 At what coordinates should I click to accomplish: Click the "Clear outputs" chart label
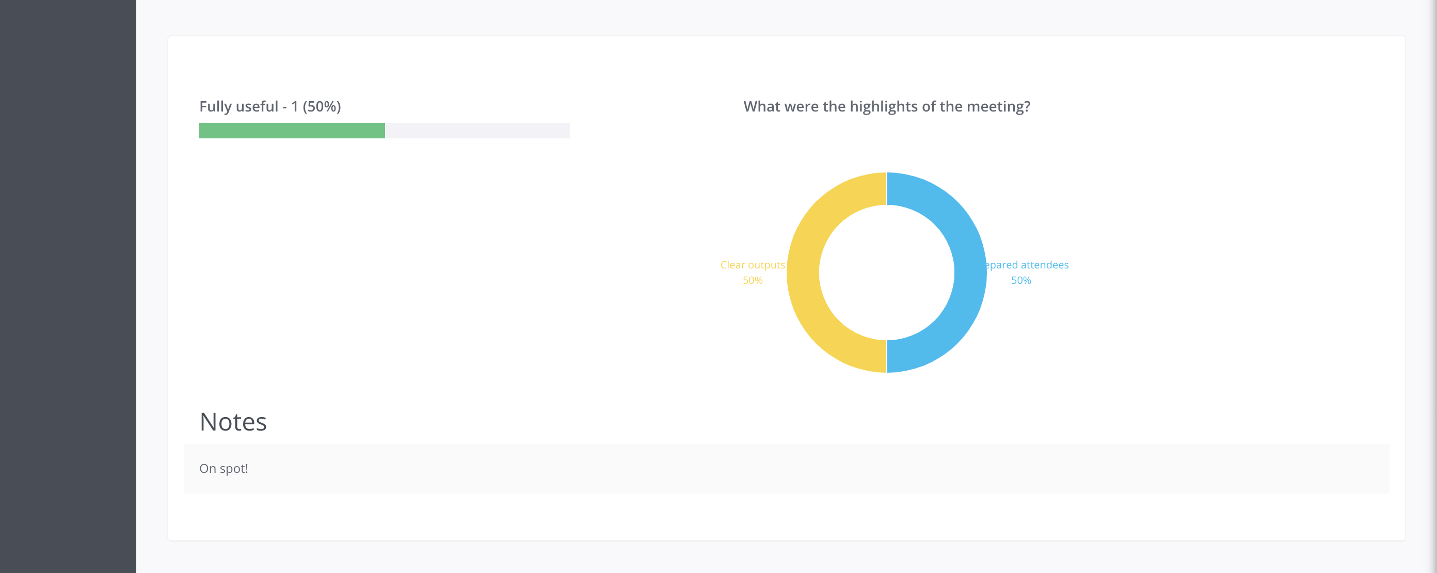752,265
